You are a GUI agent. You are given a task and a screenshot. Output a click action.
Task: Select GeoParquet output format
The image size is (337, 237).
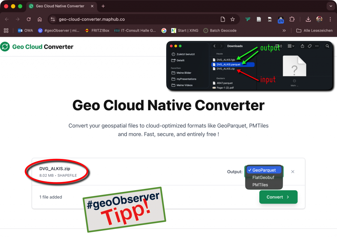pyautogui.click(x=264, y=170)
